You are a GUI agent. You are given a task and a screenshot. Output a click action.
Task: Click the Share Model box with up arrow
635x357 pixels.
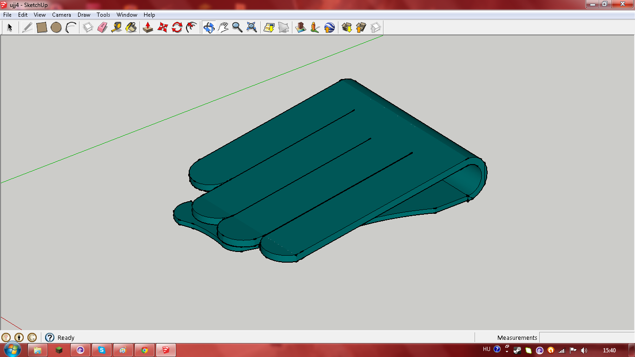point(361,27)
